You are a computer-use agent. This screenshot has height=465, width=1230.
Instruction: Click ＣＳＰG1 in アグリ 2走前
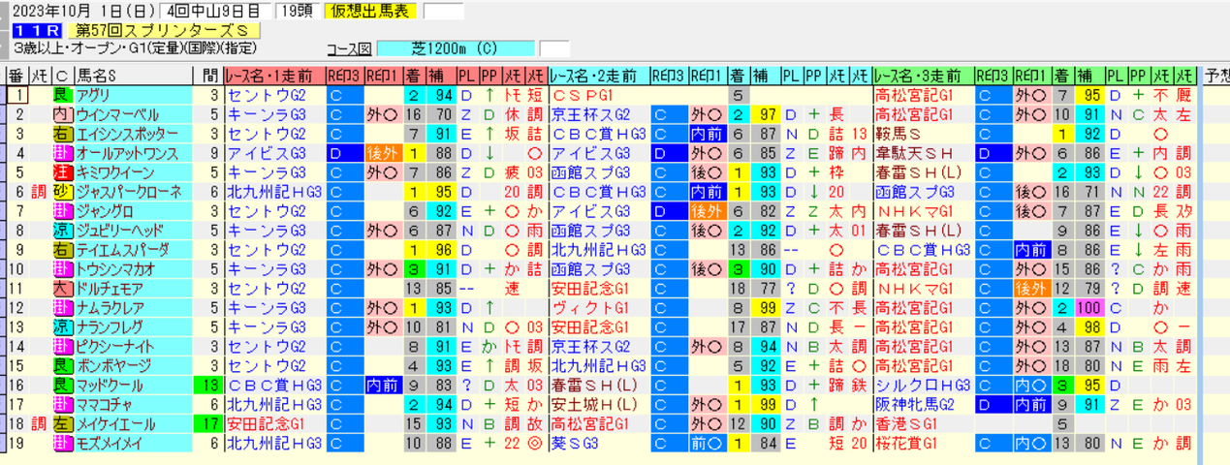[583, 95]
